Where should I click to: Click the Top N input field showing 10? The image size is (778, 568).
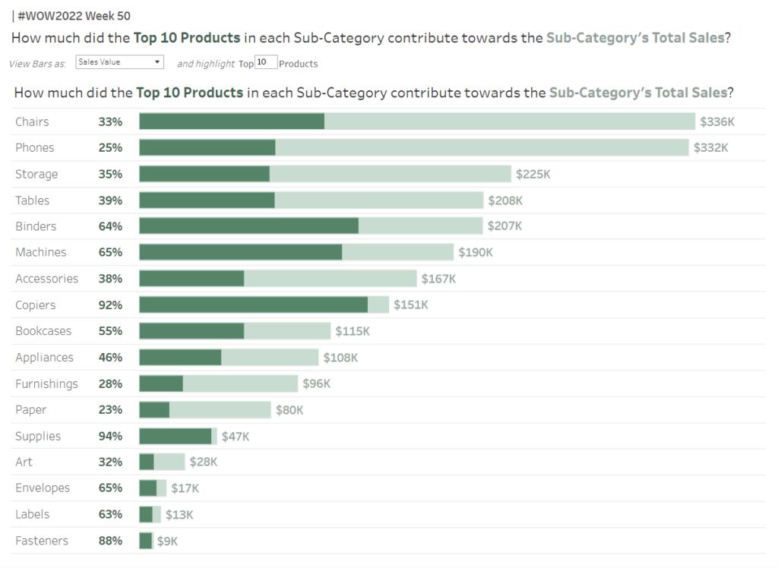pyautogui.click(x=265, y=63)
